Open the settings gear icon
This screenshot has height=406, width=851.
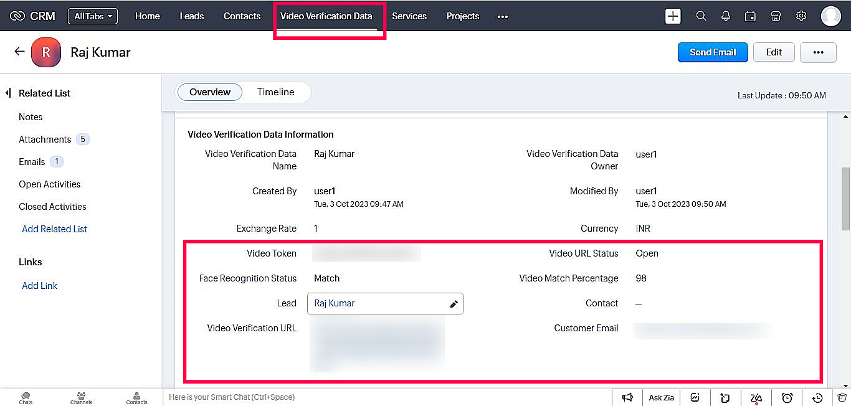click(801, 16)
